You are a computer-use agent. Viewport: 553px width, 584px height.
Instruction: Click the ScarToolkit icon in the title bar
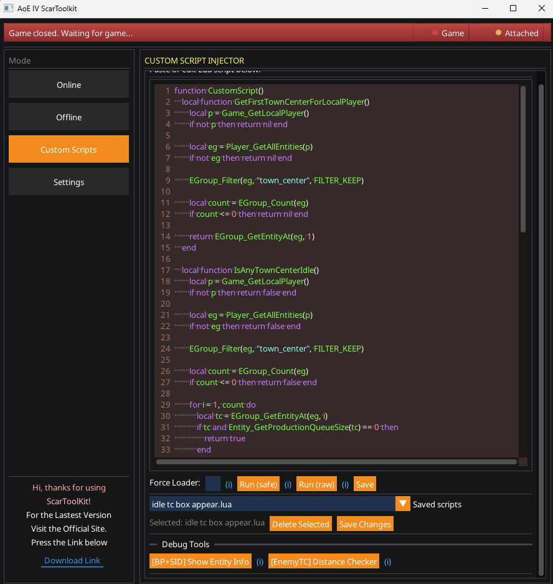(x=9, y=8)
